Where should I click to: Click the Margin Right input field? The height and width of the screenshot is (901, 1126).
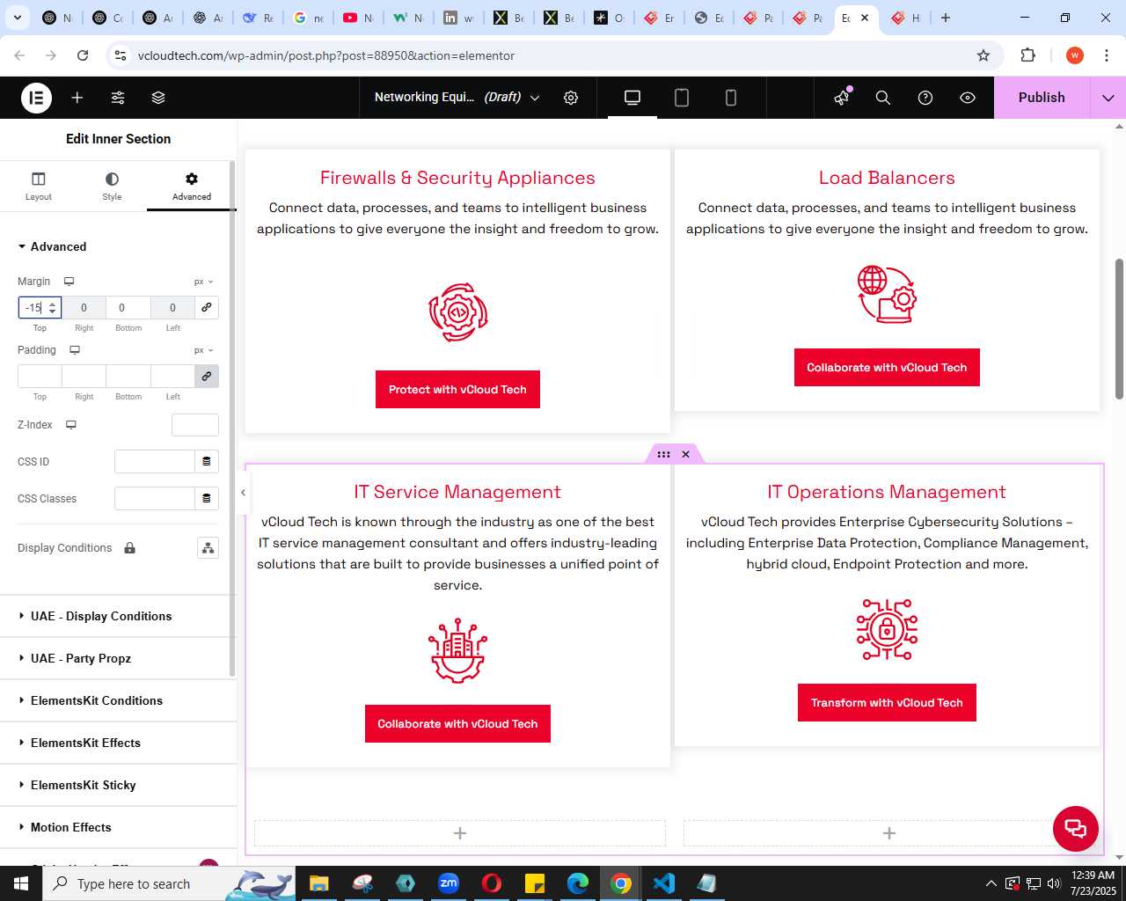(84, 307)
